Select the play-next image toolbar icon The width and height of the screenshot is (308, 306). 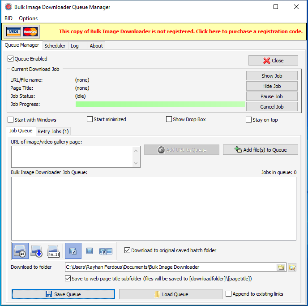pos(20,251)
